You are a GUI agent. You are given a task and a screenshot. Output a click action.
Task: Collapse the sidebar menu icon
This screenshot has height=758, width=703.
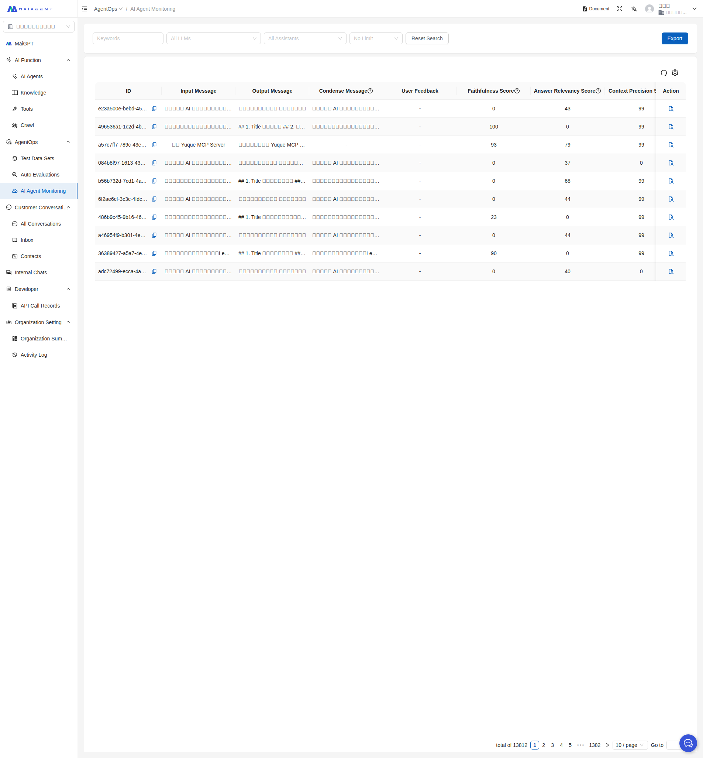(85, 9)
